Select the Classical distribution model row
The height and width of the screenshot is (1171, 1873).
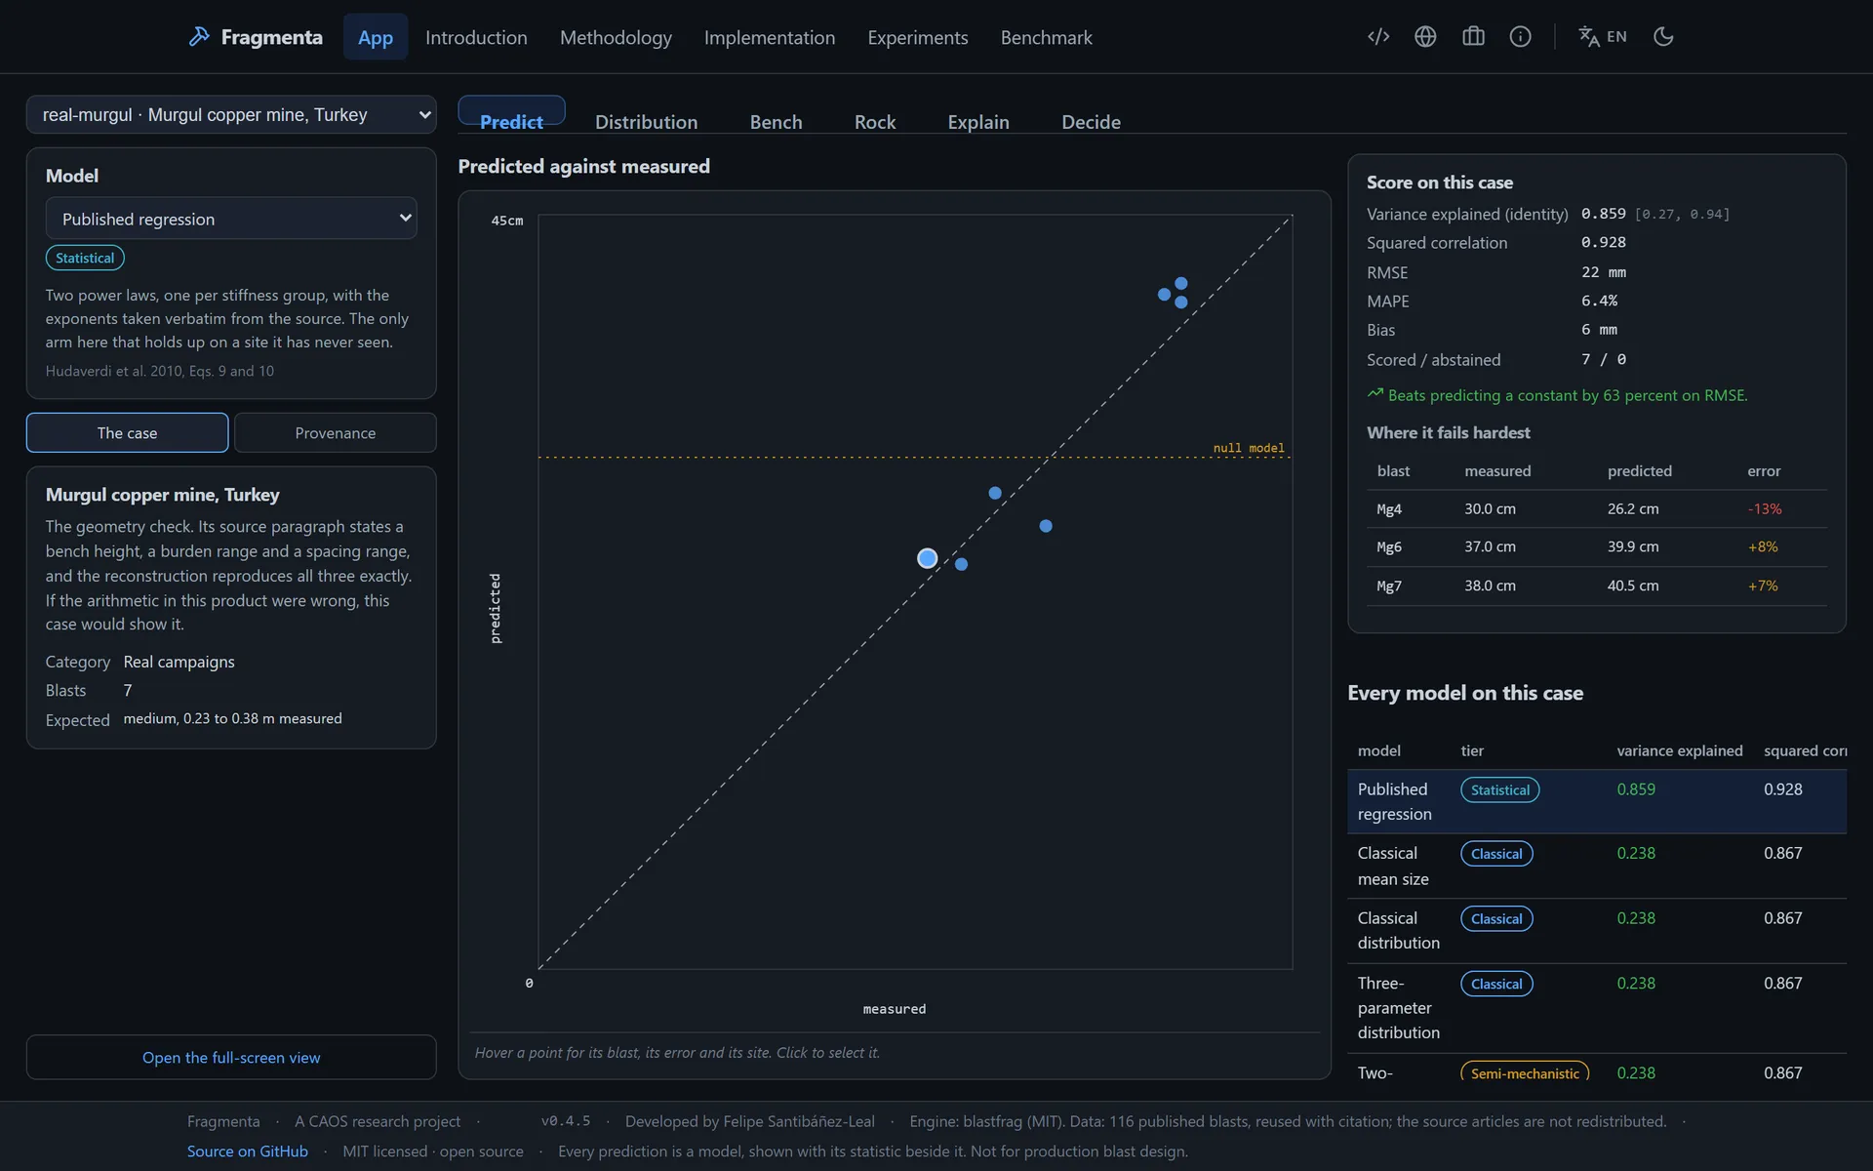coord(1597,930)
